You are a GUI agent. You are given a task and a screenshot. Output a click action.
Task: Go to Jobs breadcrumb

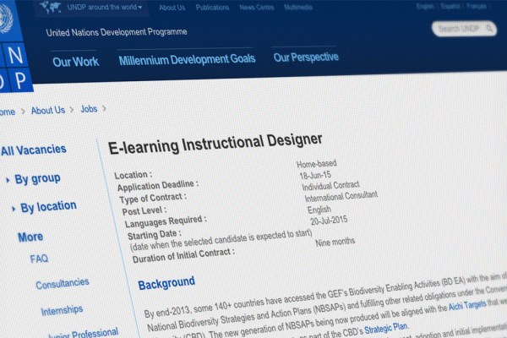point(89,109)
